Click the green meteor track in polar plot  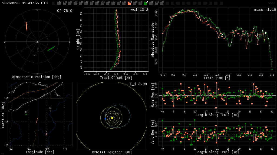pyautogui.click(x=51, y=48)
